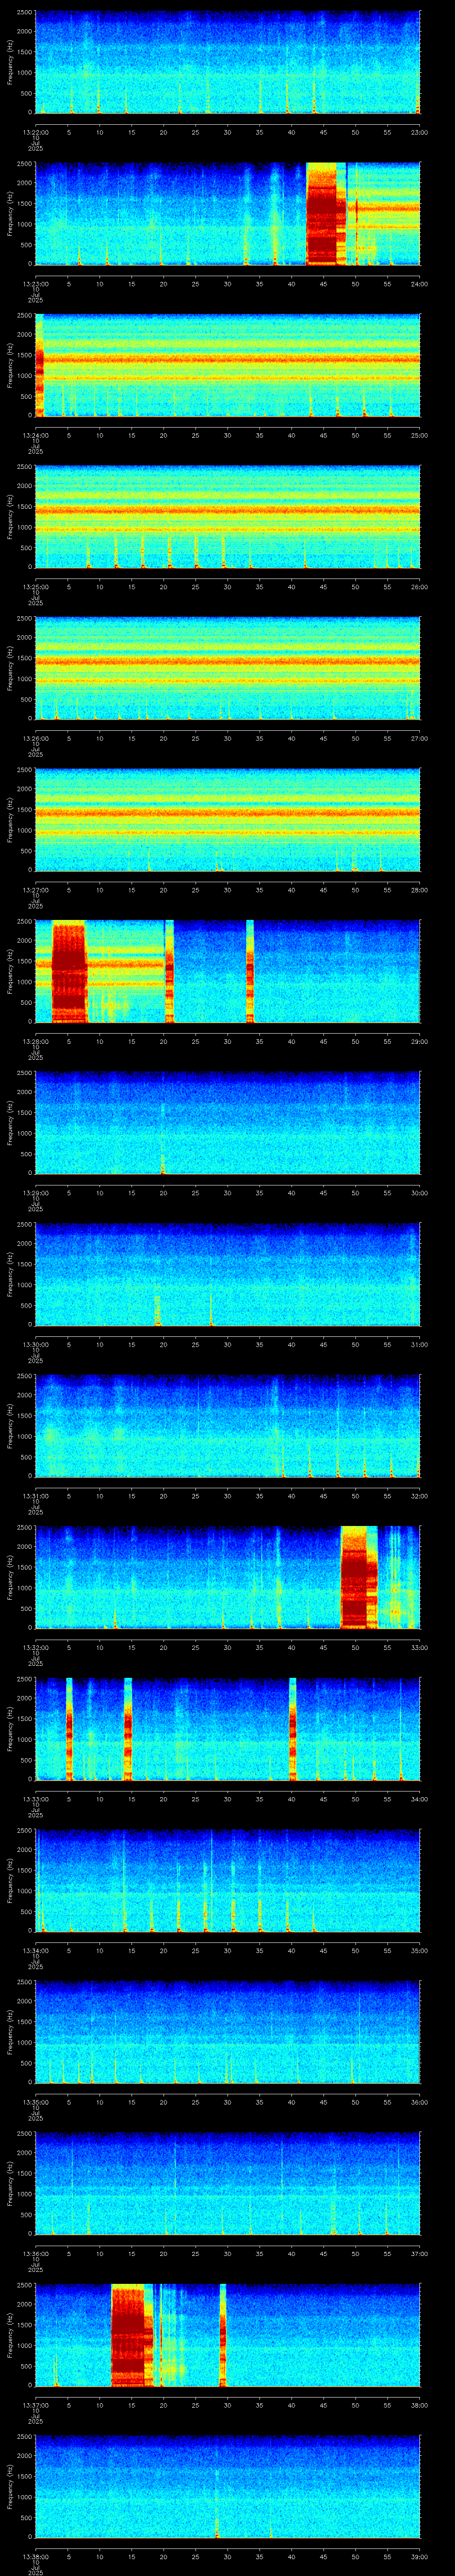Click the 13:23:00 time label

coord(35,284)
